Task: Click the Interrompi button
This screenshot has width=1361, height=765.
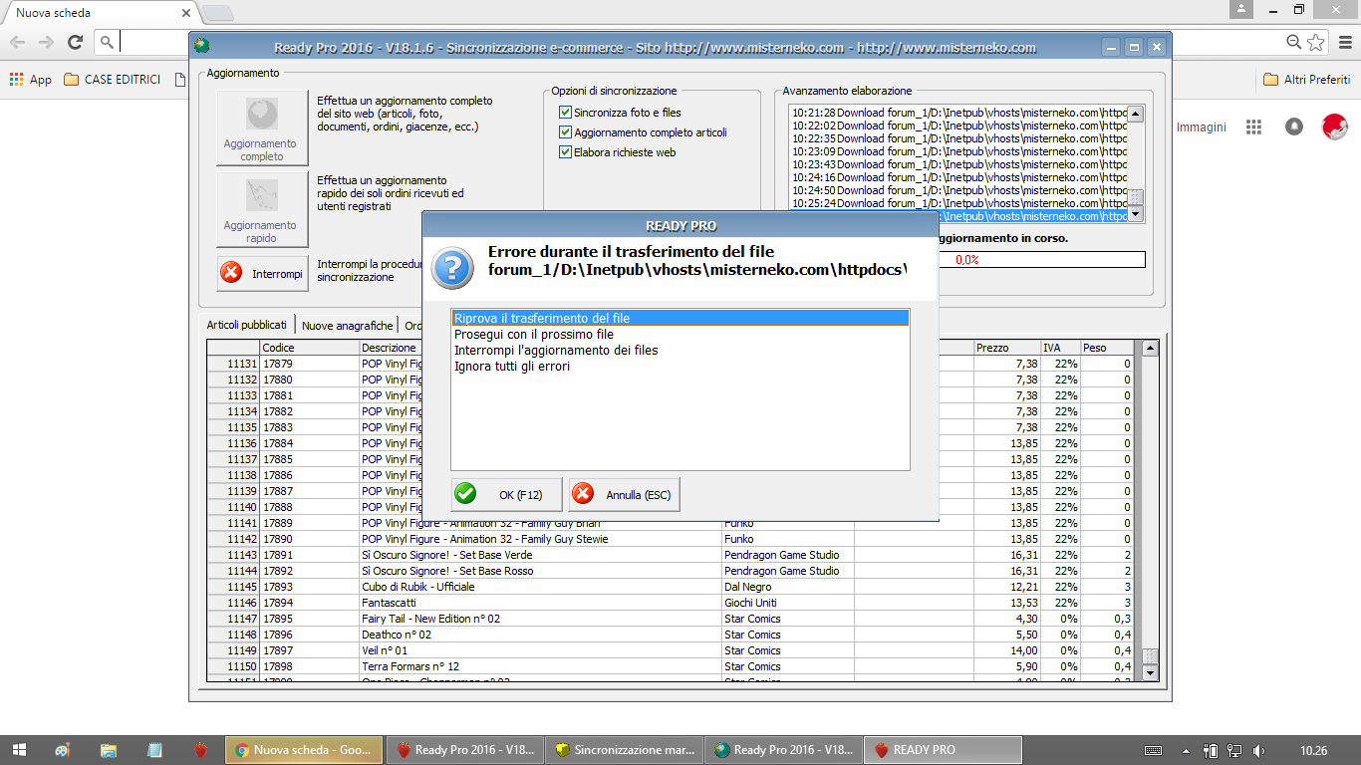Action: point(263,274)
